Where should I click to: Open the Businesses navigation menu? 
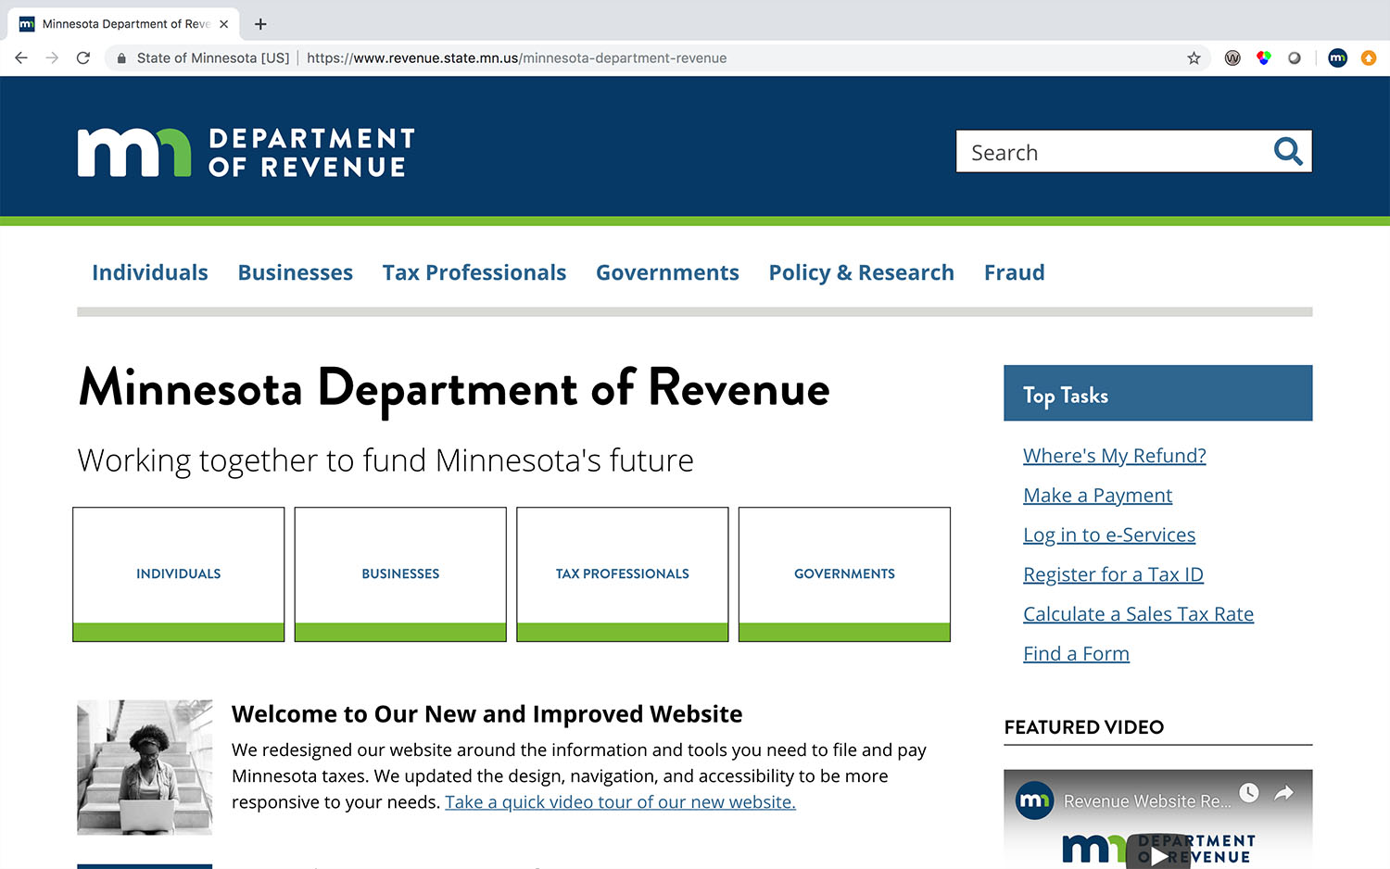coord(296,272)
